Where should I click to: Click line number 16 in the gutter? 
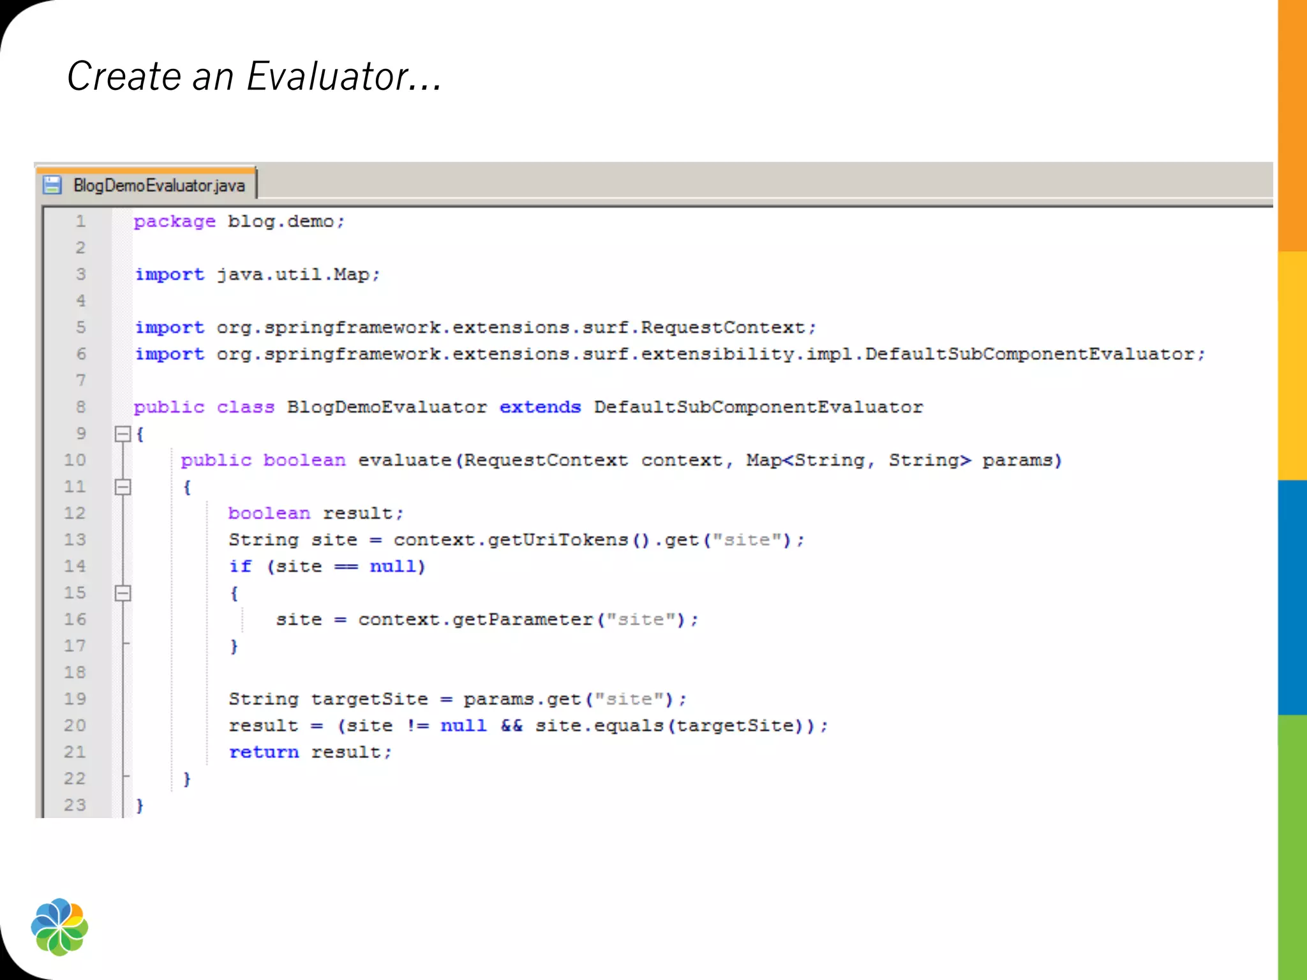coord(75,620)
